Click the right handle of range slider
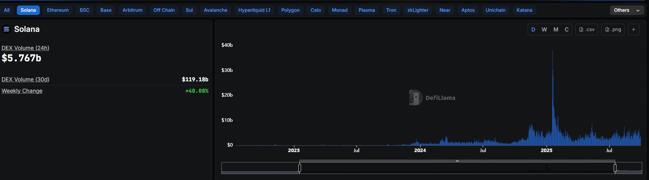Screen dimensions: 649x180 [x=615, y=168]
